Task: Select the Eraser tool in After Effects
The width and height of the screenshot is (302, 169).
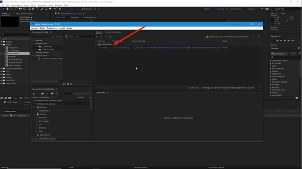Action: pyautogui.click(x=50, y=9)
